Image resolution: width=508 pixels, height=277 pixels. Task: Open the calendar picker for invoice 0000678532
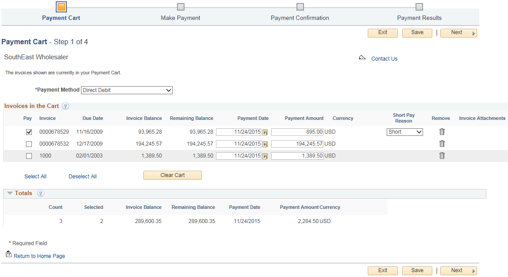pyautogui.click(x=266, y=143)
